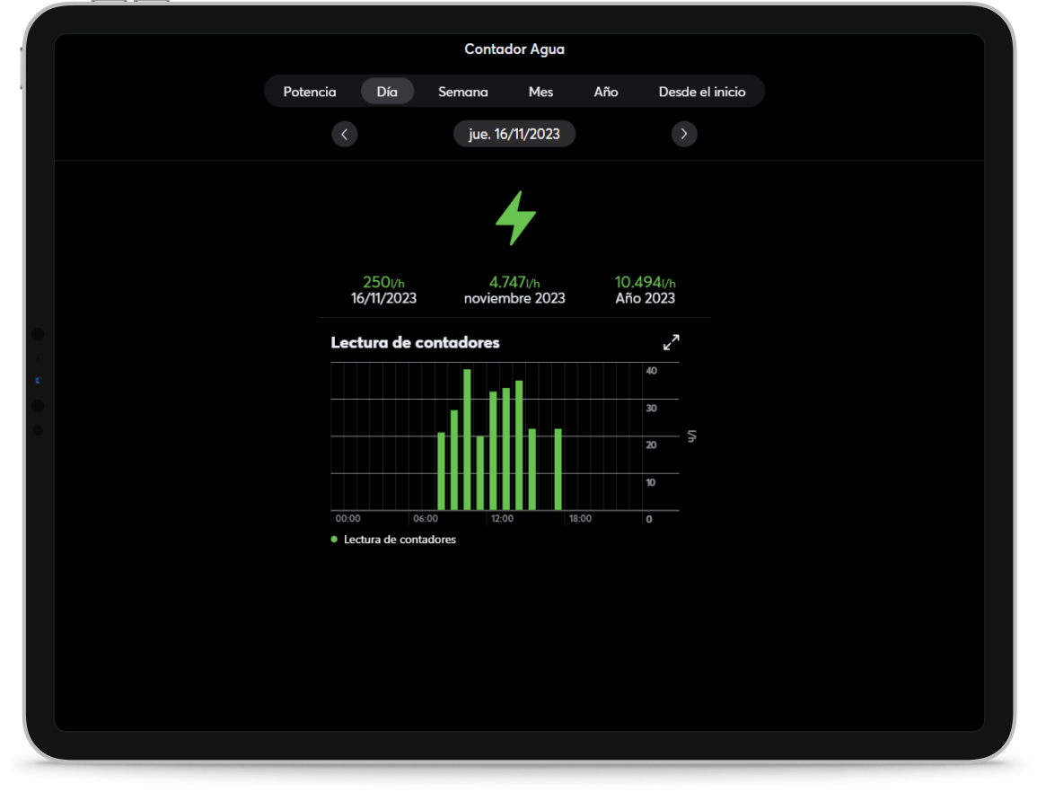Click the tallest bar in the chart
The image size is (1037, 792).
click(467, 440)
